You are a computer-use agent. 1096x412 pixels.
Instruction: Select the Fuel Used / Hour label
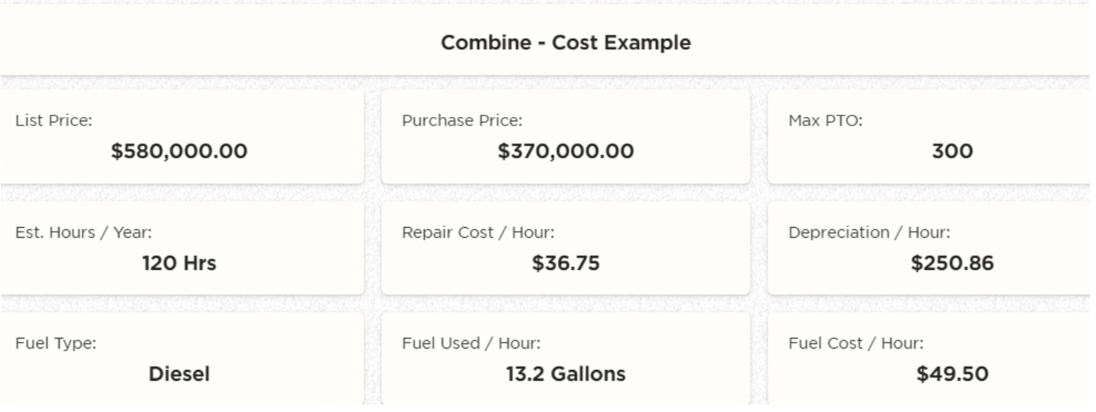coord(471,343)
